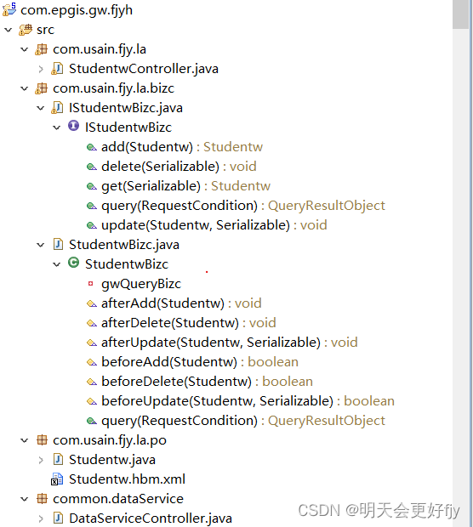The image size is (473, 527).
Task: Click the delete(Serializable) method icon
Action: 92,167
